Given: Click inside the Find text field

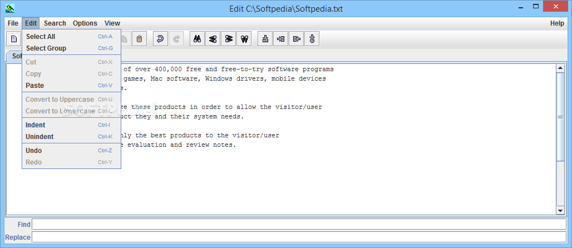Looking at the screenshot, I should click(299, 224).
